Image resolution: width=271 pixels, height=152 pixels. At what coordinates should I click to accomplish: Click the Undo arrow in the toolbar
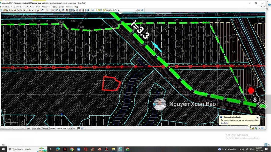coord(42,10)
